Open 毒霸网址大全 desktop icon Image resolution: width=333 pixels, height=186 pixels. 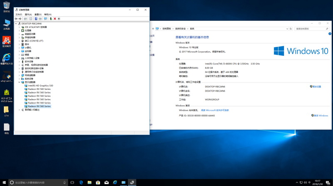[7, 59]
